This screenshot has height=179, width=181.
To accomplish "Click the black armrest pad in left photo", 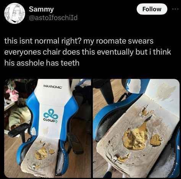I will coord(19,129).
